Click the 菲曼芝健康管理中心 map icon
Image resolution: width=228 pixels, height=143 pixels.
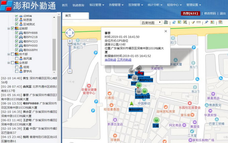point(89,86)
